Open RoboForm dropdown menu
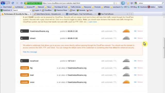This screenshot has height=93, width=165. pos(6,10)
